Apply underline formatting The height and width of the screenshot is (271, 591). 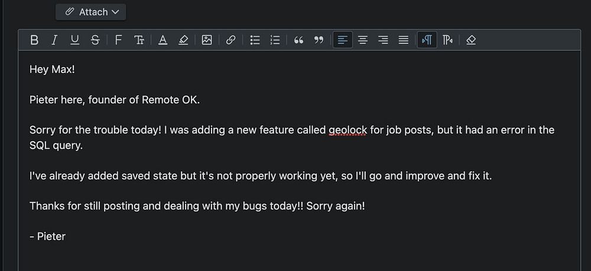point(75,40)
